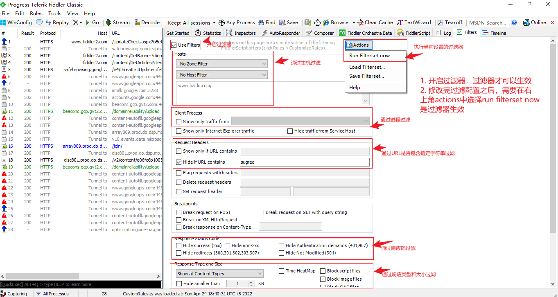Viewport: 558px width, 297px height.
Task: Open the TextWizard tool
Action: click(x=414, y=22)
